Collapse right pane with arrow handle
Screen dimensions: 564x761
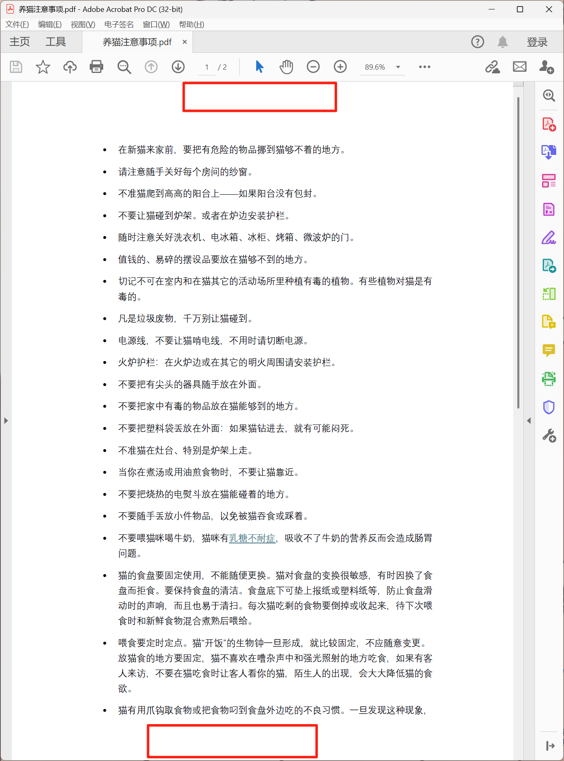click(x=529, y=420)
